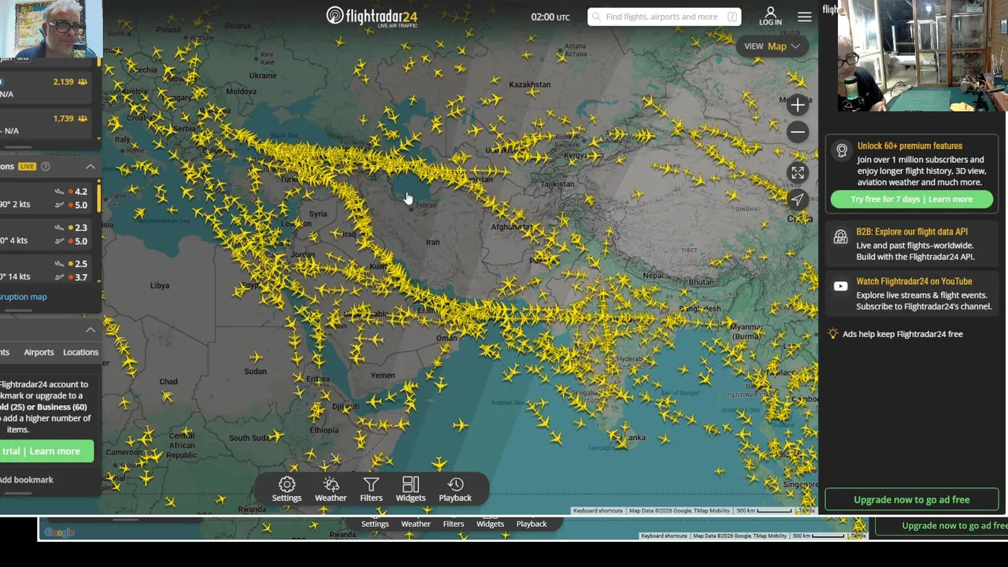Click the people icon beside 2,139

click(83, 82)
